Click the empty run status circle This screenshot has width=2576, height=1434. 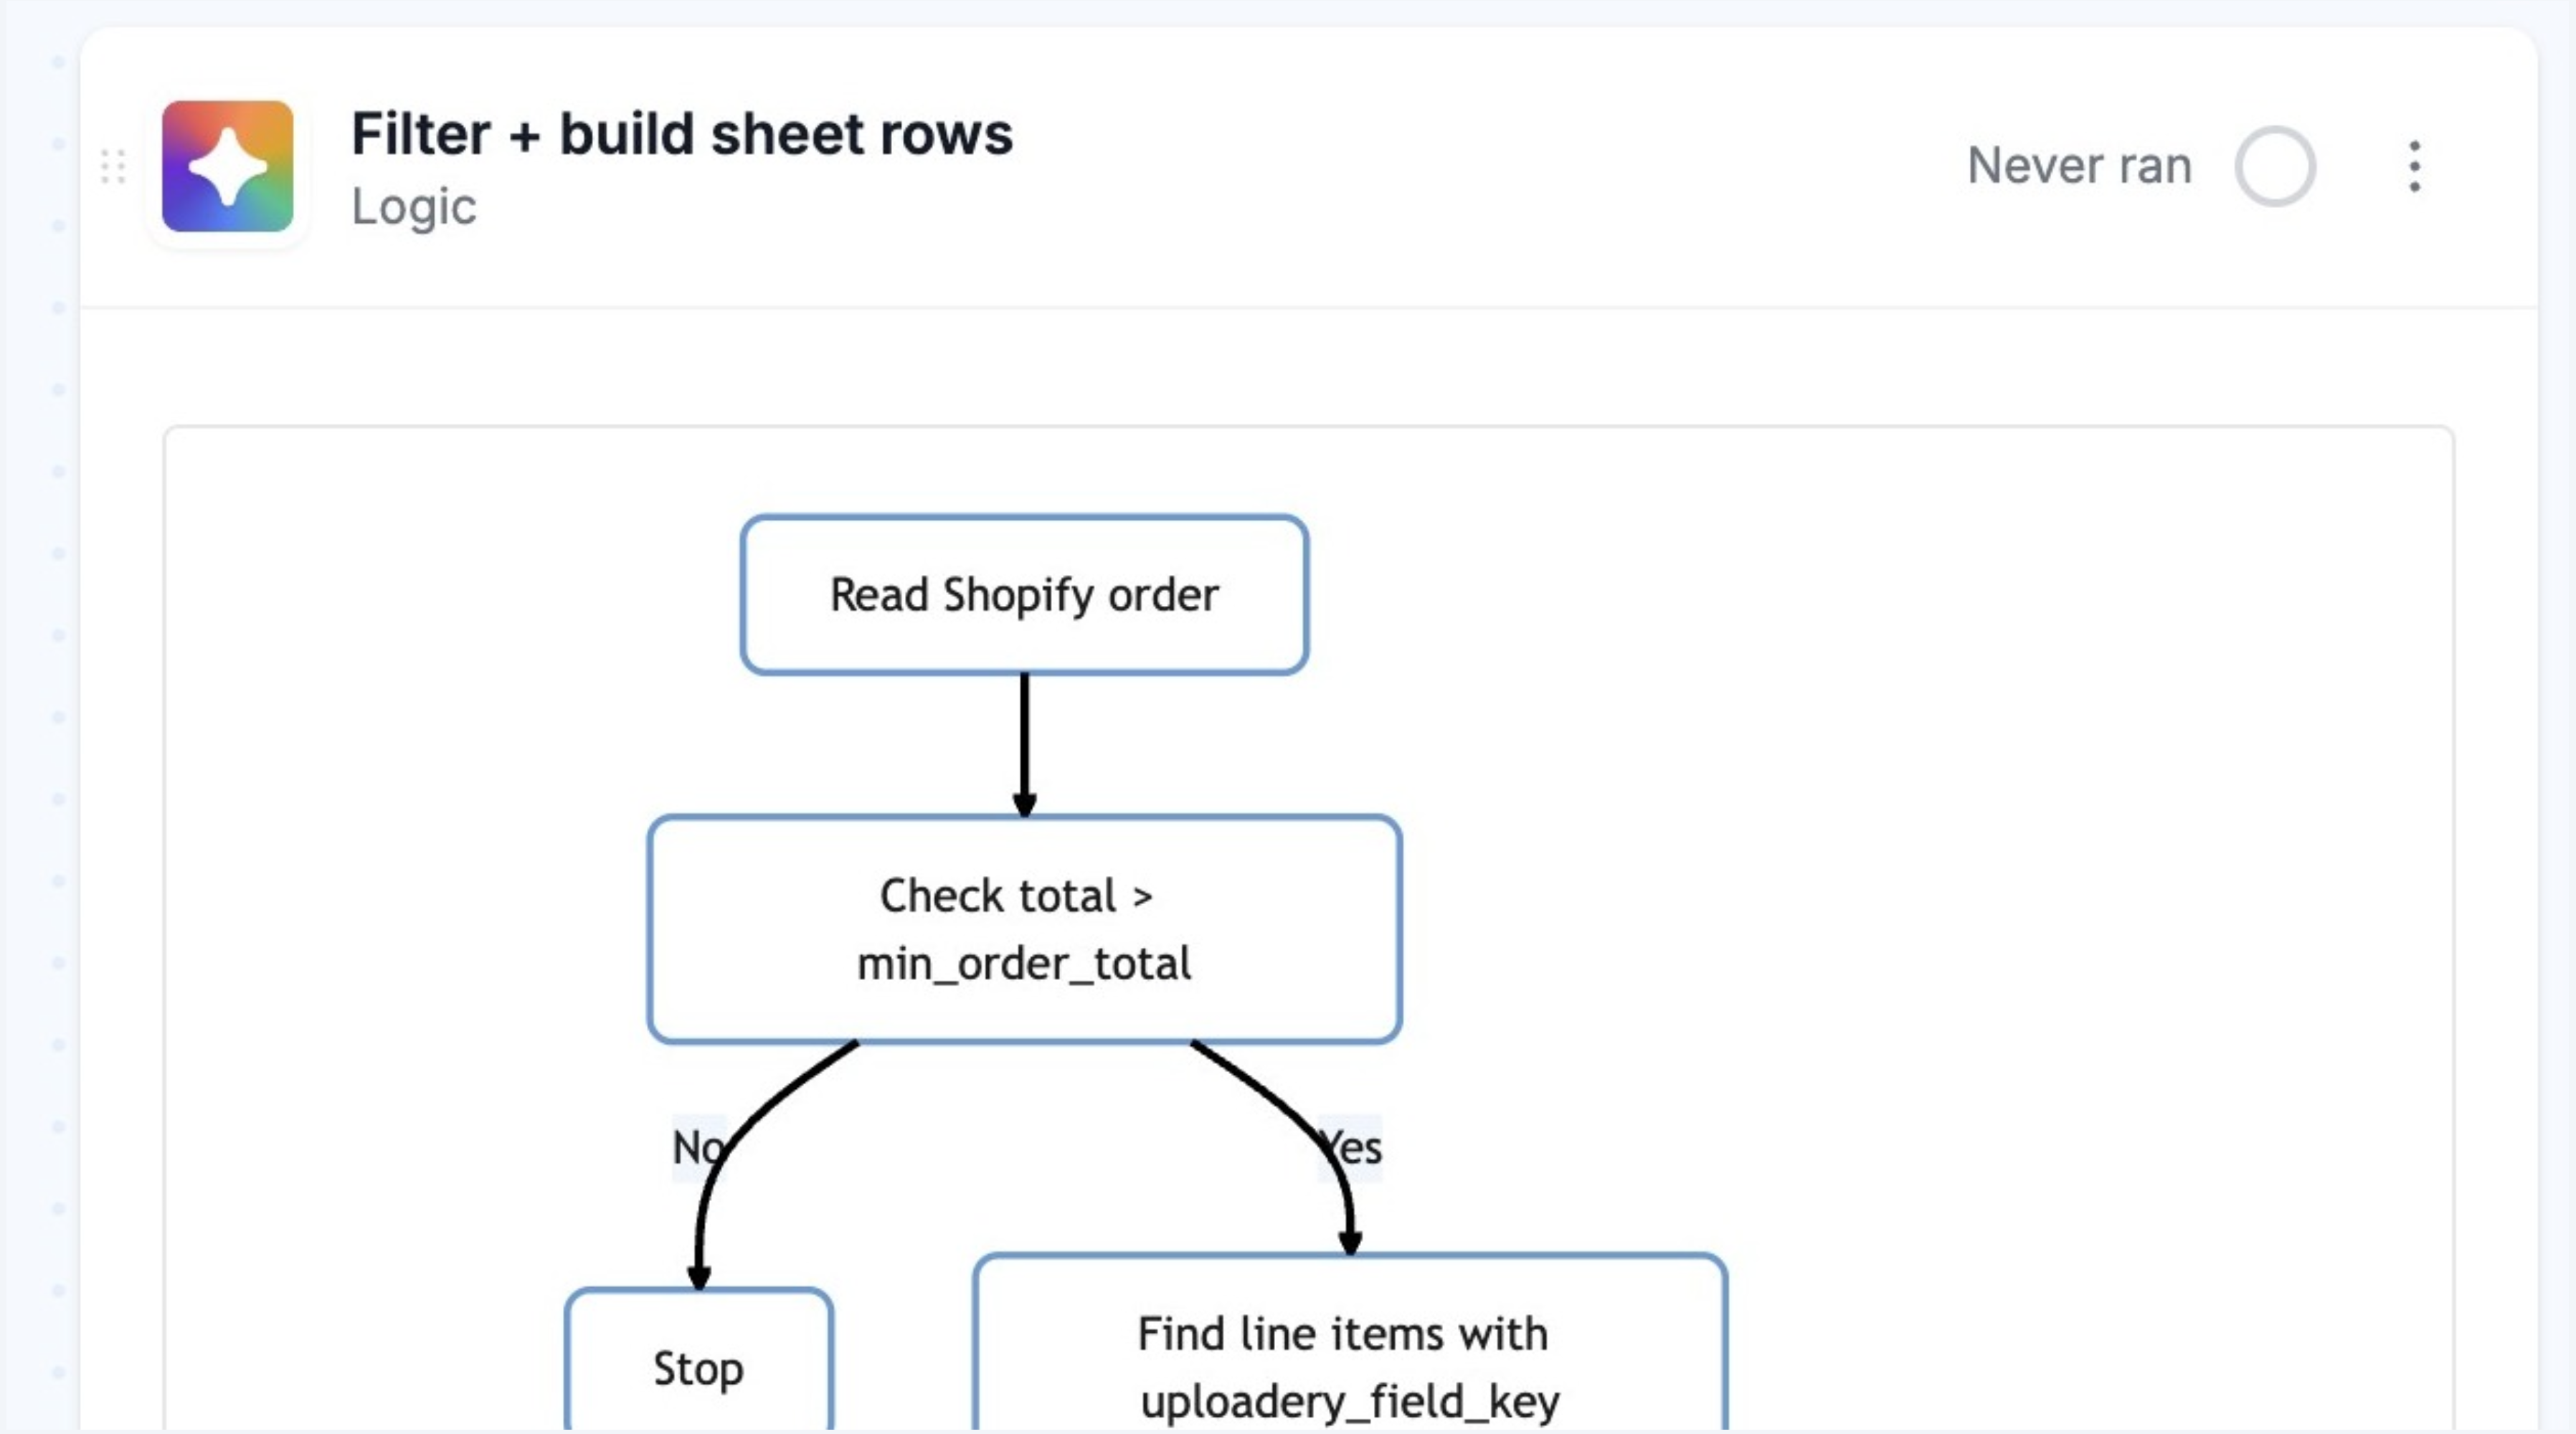click(x=2274, y=166)
